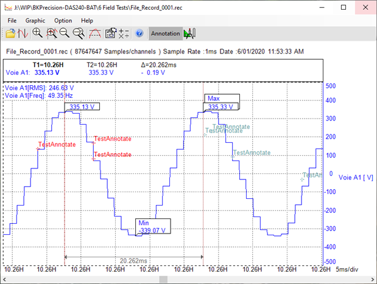
Task: Click the scrollbar left arrow
Action: pos(6,277)
